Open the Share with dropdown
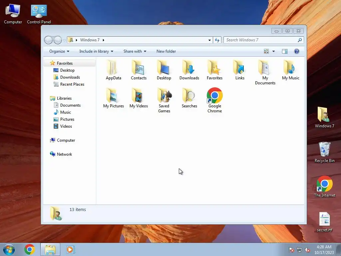 pyautogui.click(x=135, y=51)
